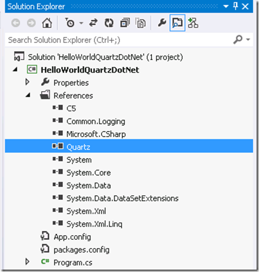Toggle the auto-hide pin icon
Screen dimensions: 259x272
(x=236, y=6)
